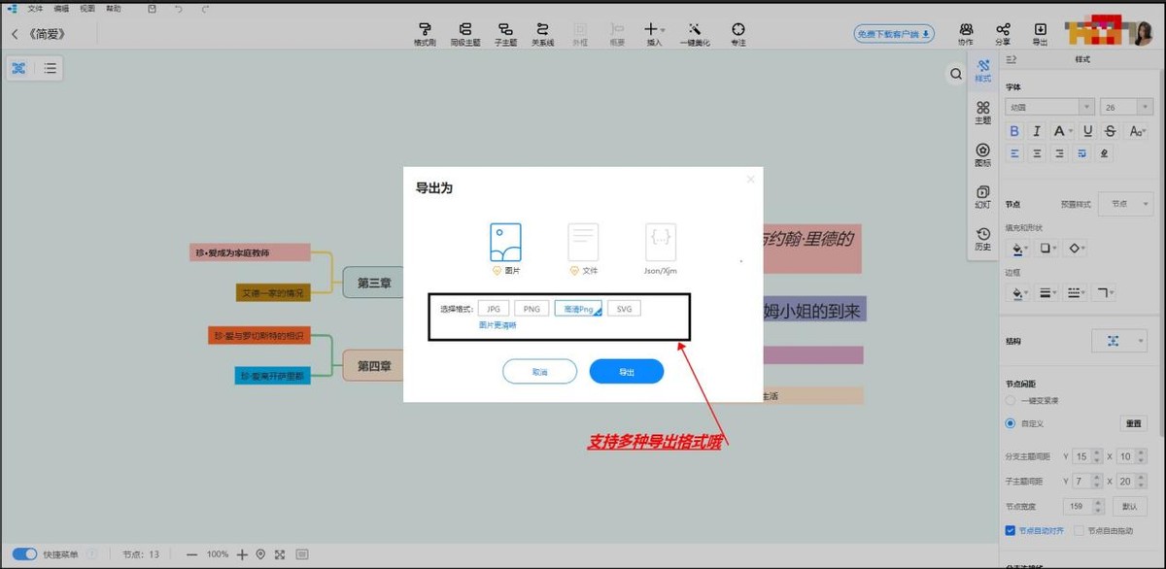Apply one-click beautify (一键美化)
Image resolution: width=1166 pixels, height=569 pixels.
point(694,34)
